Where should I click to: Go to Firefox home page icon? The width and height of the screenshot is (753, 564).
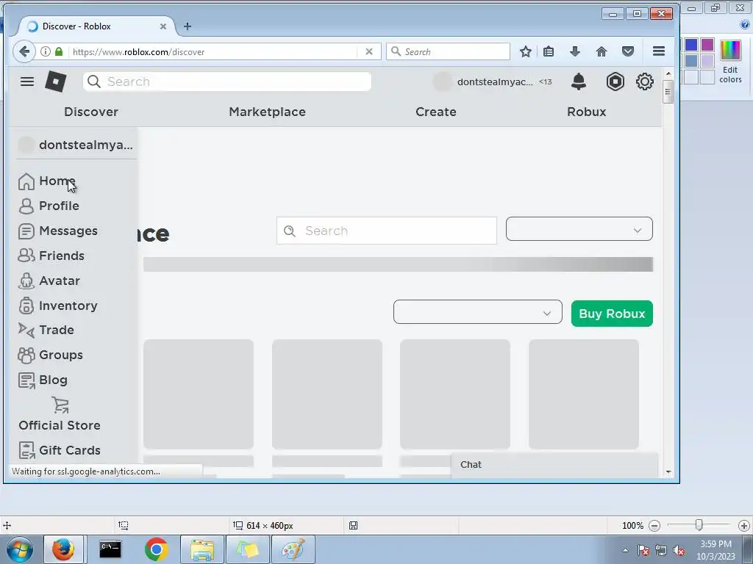click(x=602, y=51)
